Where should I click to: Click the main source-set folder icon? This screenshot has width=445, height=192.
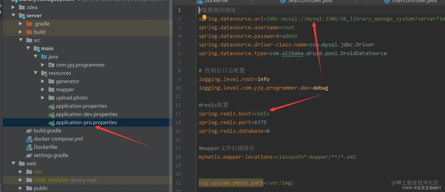36,49
